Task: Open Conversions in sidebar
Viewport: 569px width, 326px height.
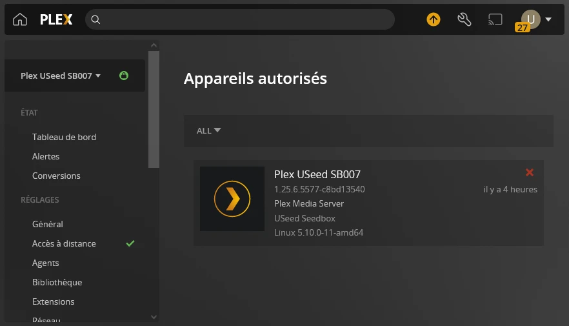Action: (x=56, y=176)
